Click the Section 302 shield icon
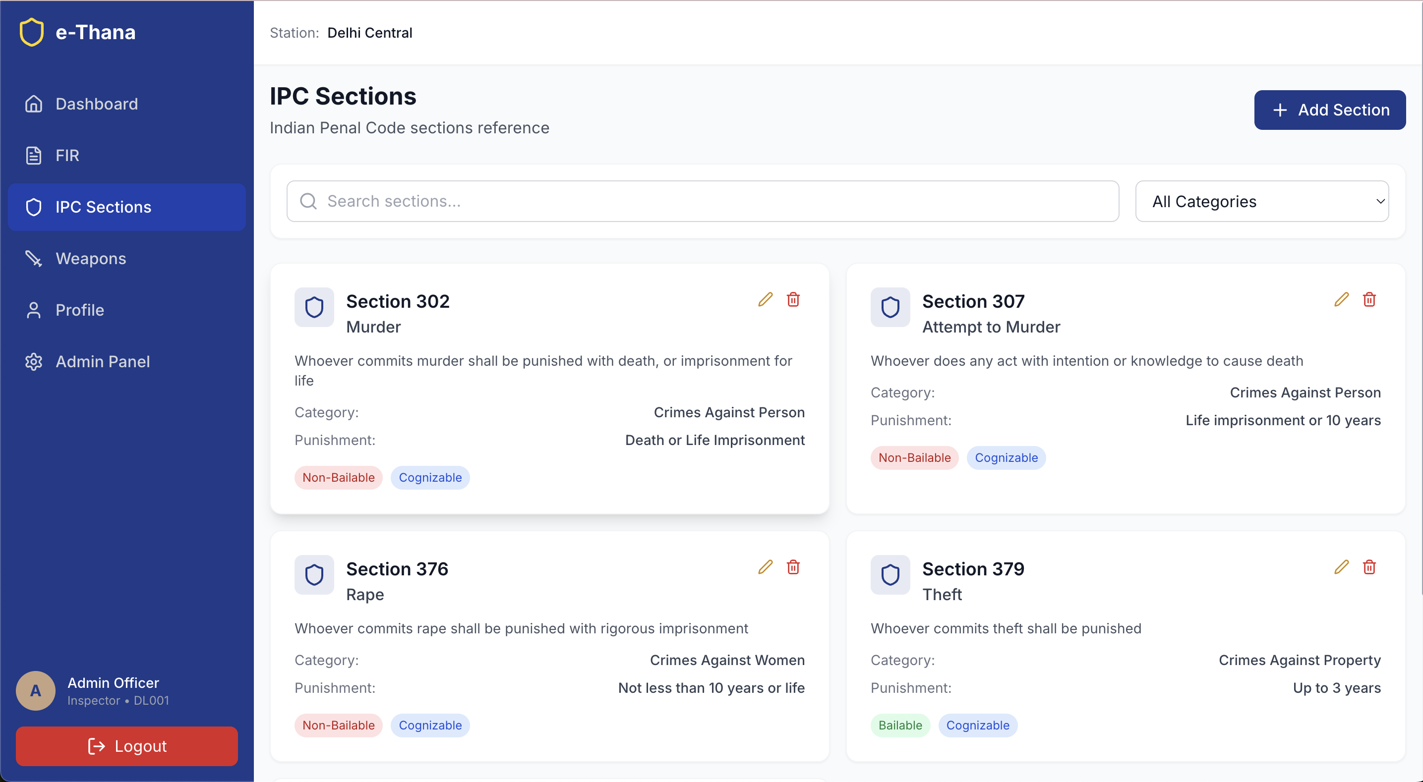The width and height of the screenshot is (1423, 782). coord(314,307)
